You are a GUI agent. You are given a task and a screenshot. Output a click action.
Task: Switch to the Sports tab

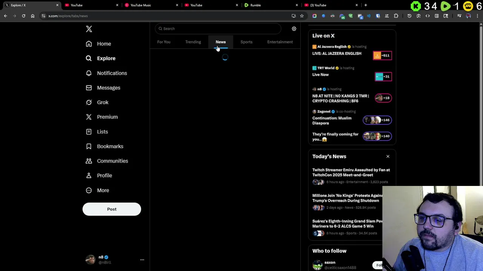pos(246,42)
